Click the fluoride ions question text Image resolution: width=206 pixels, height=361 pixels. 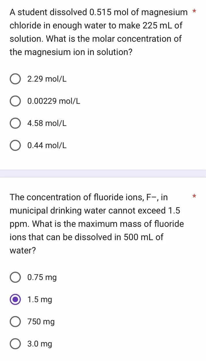pos(95,224)
